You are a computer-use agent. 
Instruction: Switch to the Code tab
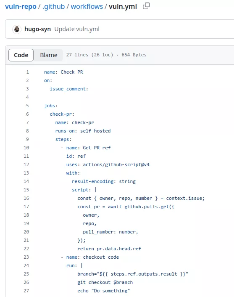pos(21,55)
